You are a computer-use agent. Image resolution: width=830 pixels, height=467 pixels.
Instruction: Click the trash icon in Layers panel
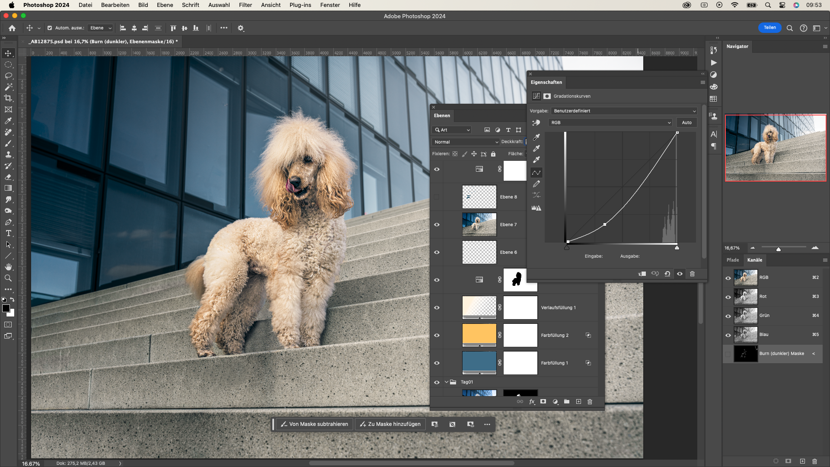click(590, 402)
